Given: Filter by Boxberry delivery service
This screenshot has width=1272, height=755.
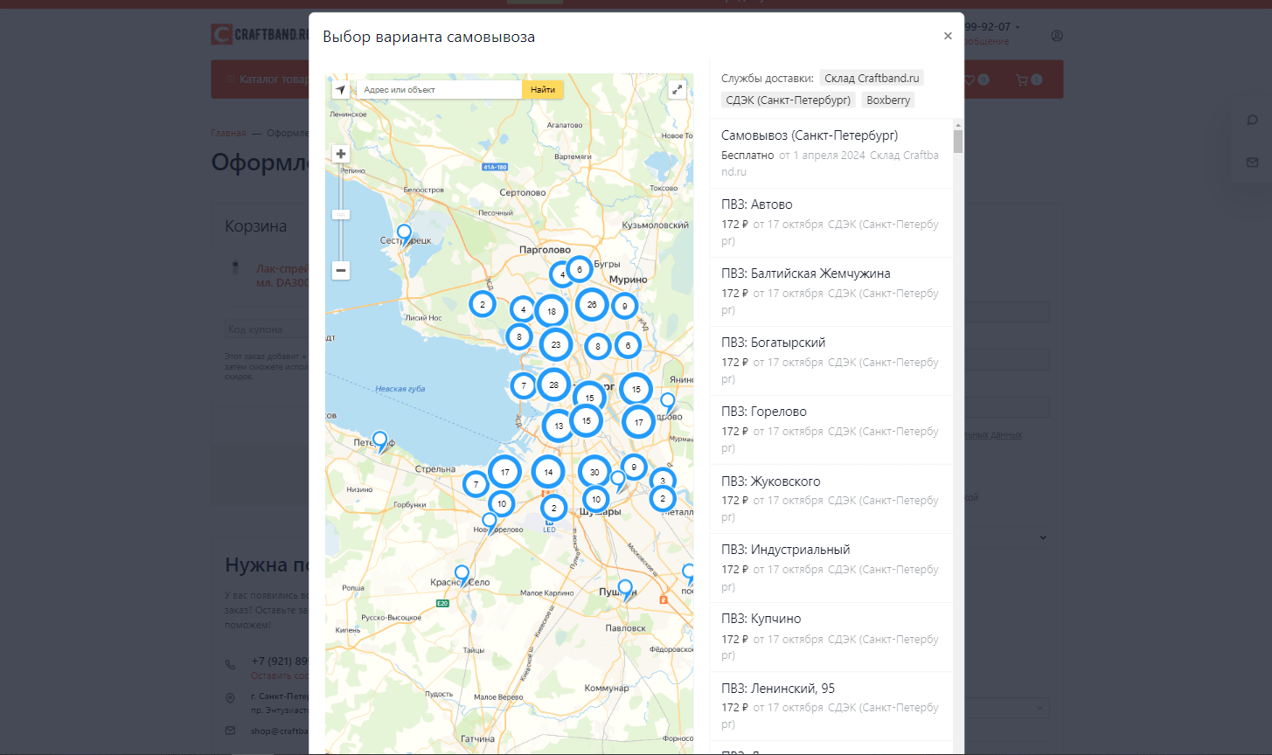Looking at the screenshot, I should pos(888,100).
